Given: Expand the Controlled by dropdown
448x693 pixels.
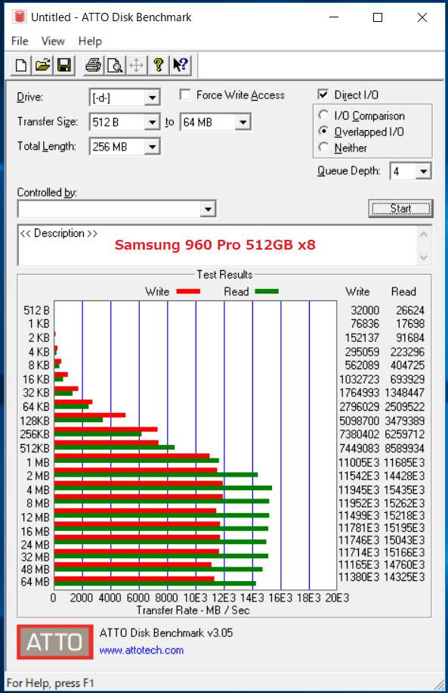Looking at the screenshot, I should coord(208,209).
